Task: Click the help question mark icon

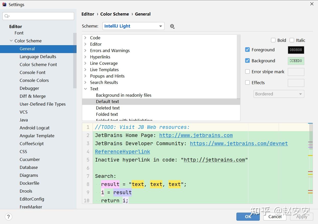Action: click(x=8, y=217)
